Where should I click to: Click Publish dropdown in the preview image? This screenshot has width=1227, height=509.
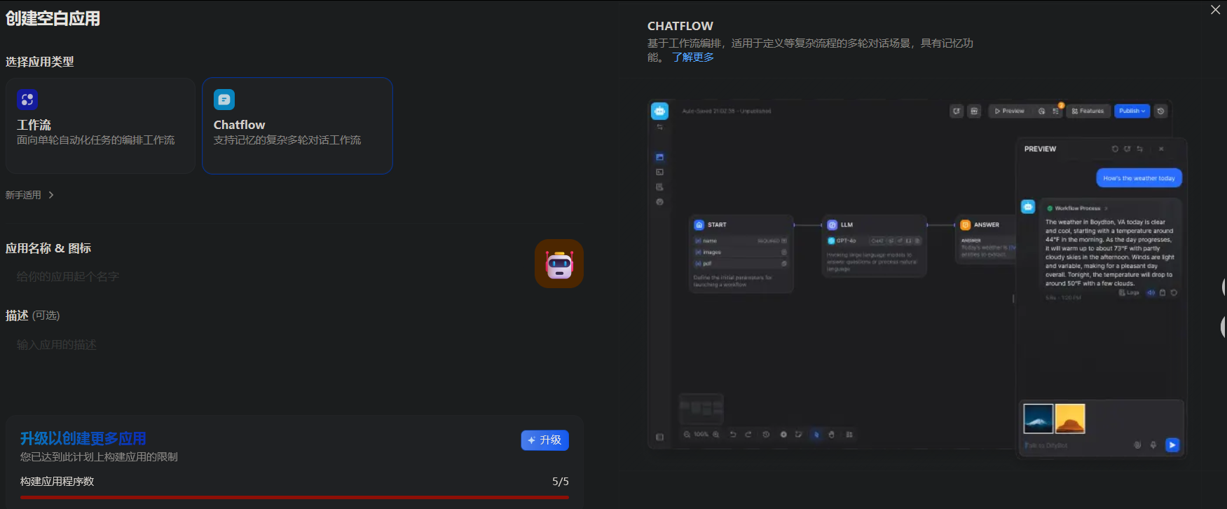pos(1132,111)
